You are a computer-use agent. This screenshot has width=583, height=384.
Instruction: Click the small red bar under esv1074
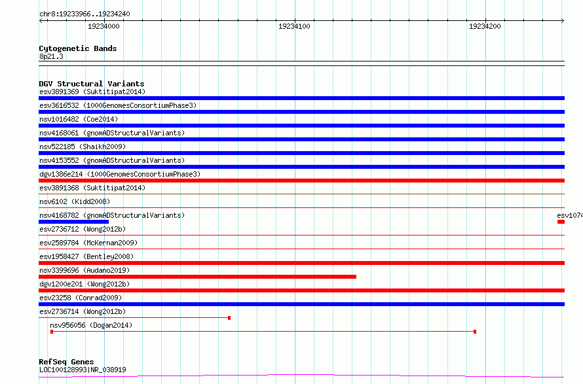tap(561, 222)
